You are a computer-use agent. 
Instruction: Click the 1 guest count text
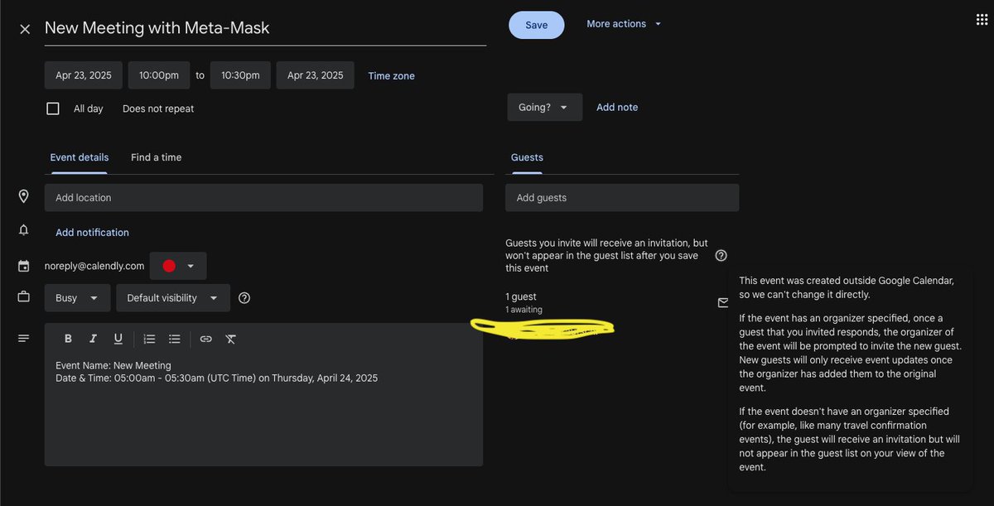click(521, 296)
